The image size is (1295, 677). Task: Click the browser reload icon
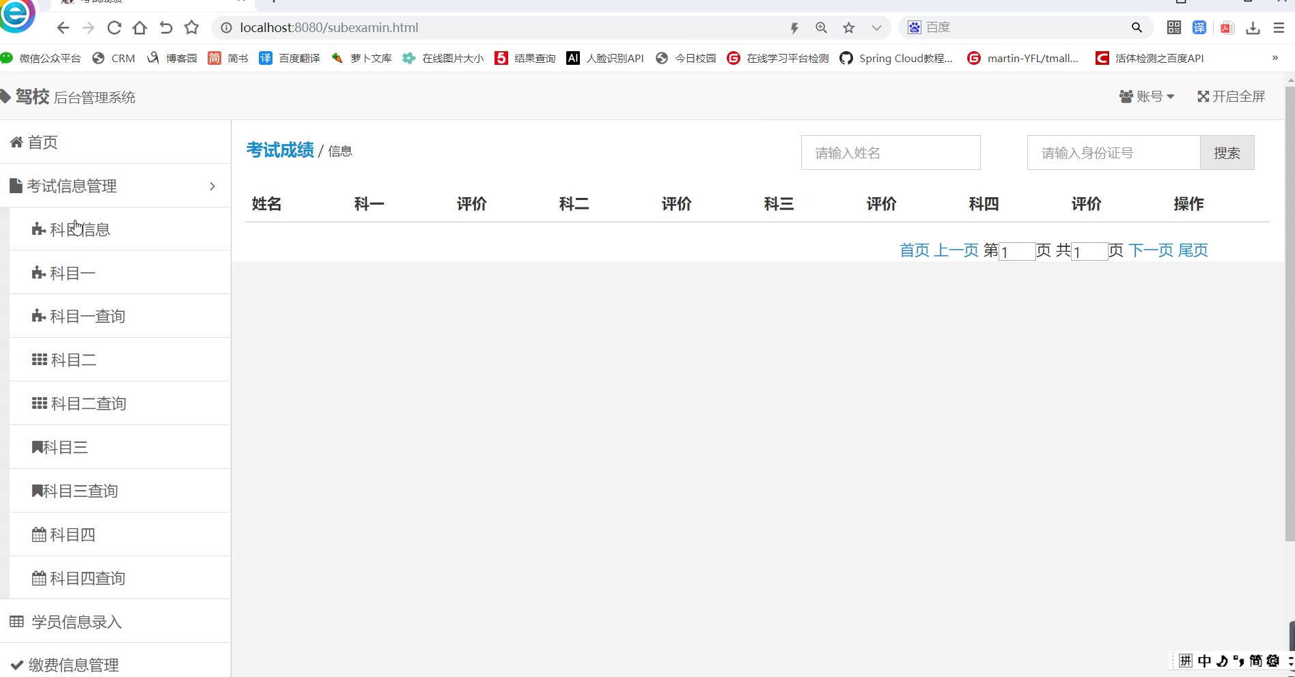[114, 28]
